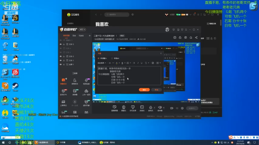Expand letter spacing dropdown in subtitle dialog
Screen dimensions: 259x145
coord(149,63)
